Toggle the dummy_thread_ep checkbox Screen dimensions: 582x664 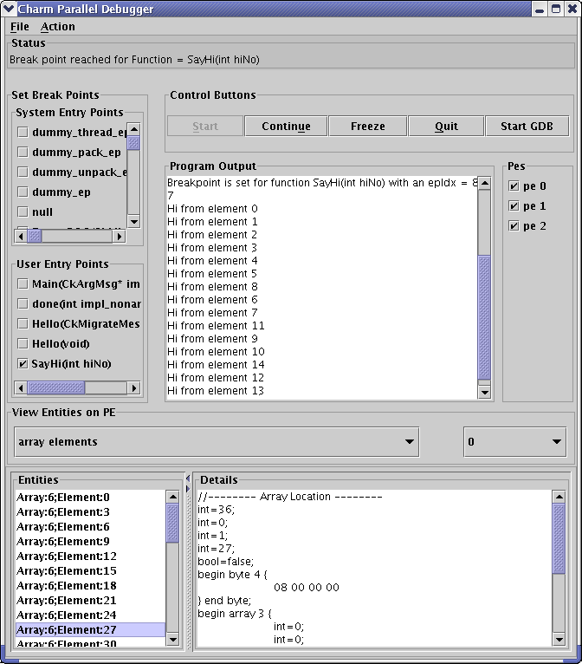23,132
